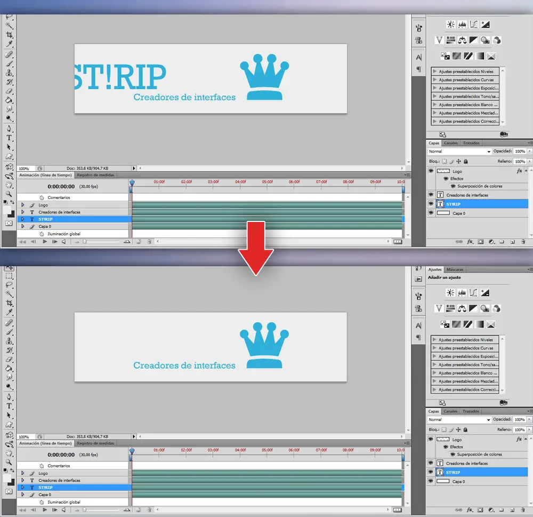Add a Threshold adjustment in the lower screenshot
This screenshot has height=517, width=533.
(x=468, y=324)
